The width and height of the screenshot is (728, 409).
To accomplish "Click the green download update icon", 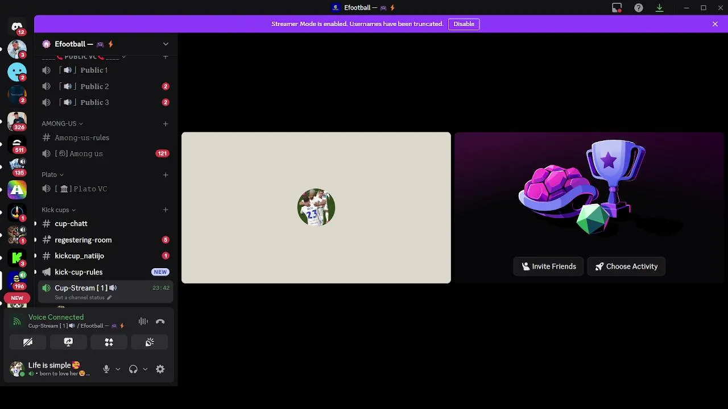I will click(660, 7).
